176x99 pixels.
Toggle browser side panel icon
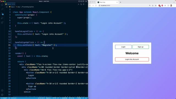tap(168, 5)
